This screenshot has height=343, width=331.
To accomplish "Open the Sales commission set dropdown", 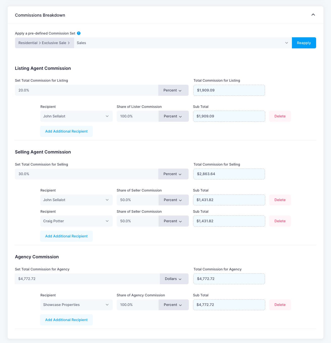I will [x=183, y=43].
